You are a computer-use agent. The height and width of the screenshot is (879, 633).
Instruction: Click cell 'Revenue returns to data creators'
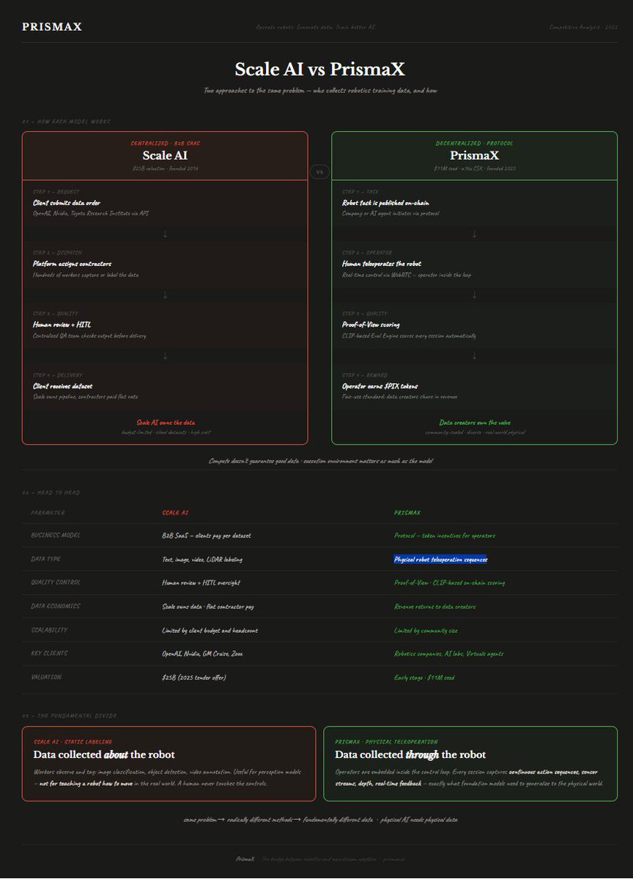[x=435, y=607]
